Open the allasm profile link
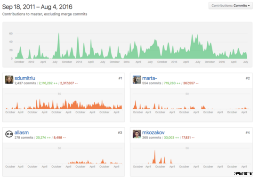Screen dimensions: 259x179 pos(22,132)
